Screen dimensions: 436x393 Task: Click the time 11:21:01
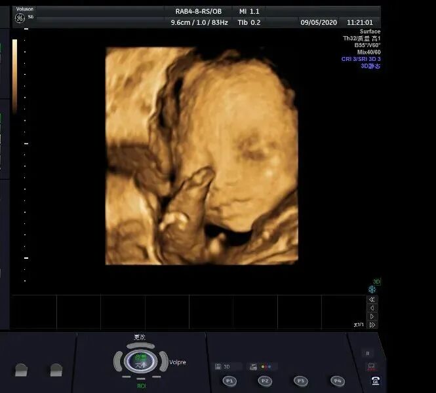[360, 22]
